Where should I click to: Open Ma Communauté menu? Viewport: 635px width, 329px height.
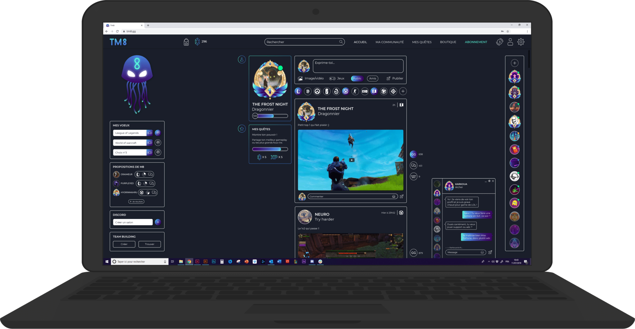click(x=390, y=42)
